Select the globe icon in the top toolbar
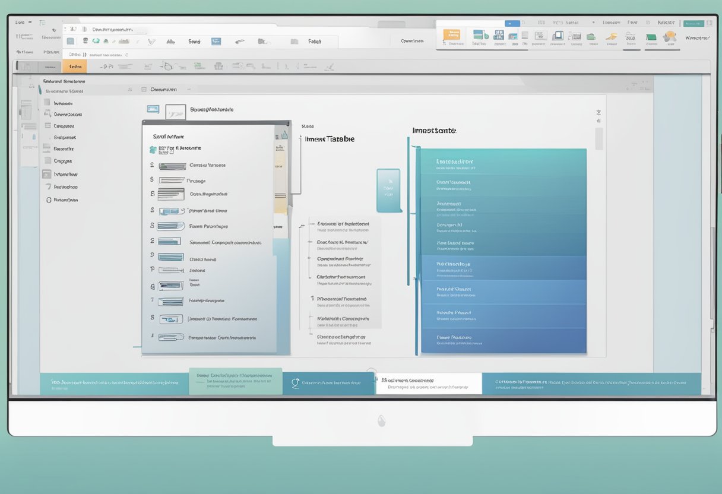 [x=95, y=40]
